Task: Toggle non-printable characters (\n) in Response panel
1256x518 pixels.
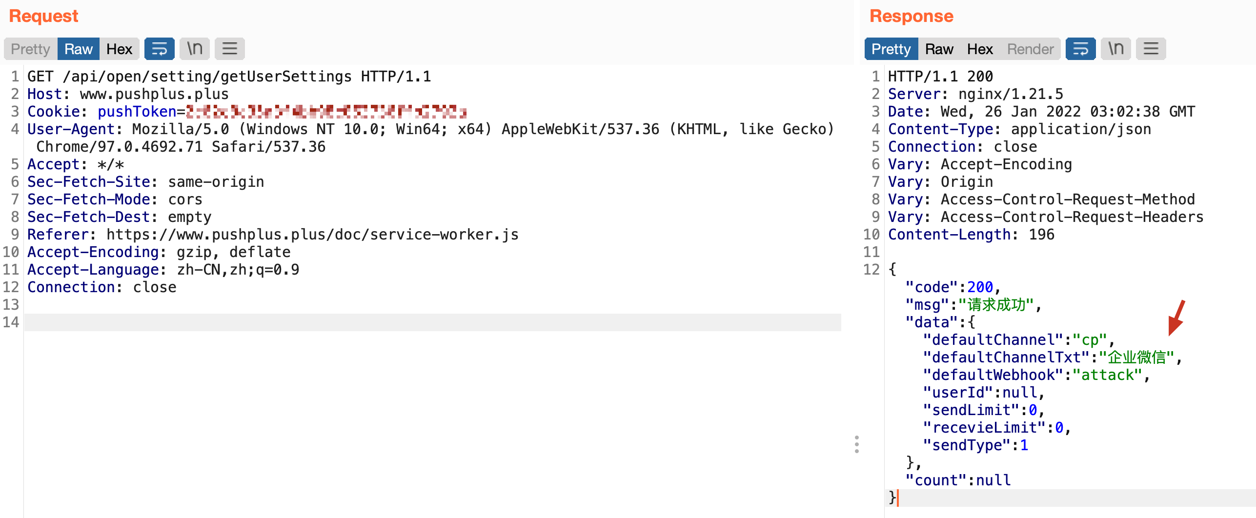Action: 1116,49
